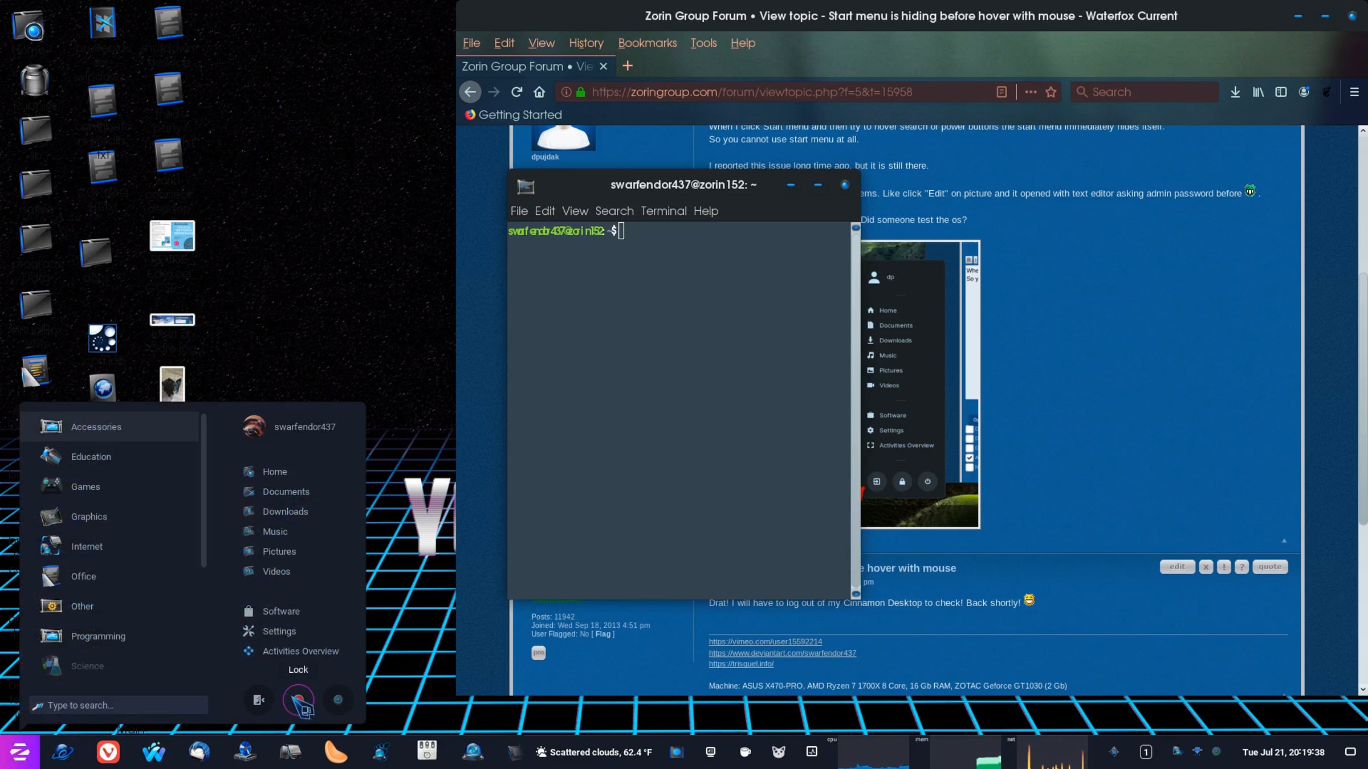Open the system monitor pulse icon in taskbar
Image resolution: width=1368 pixels, height=769 pixels.
click(812, 752)
